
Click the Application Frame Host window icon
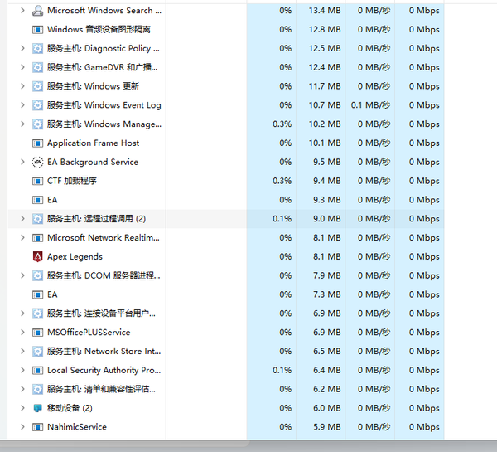coord(38,143)
